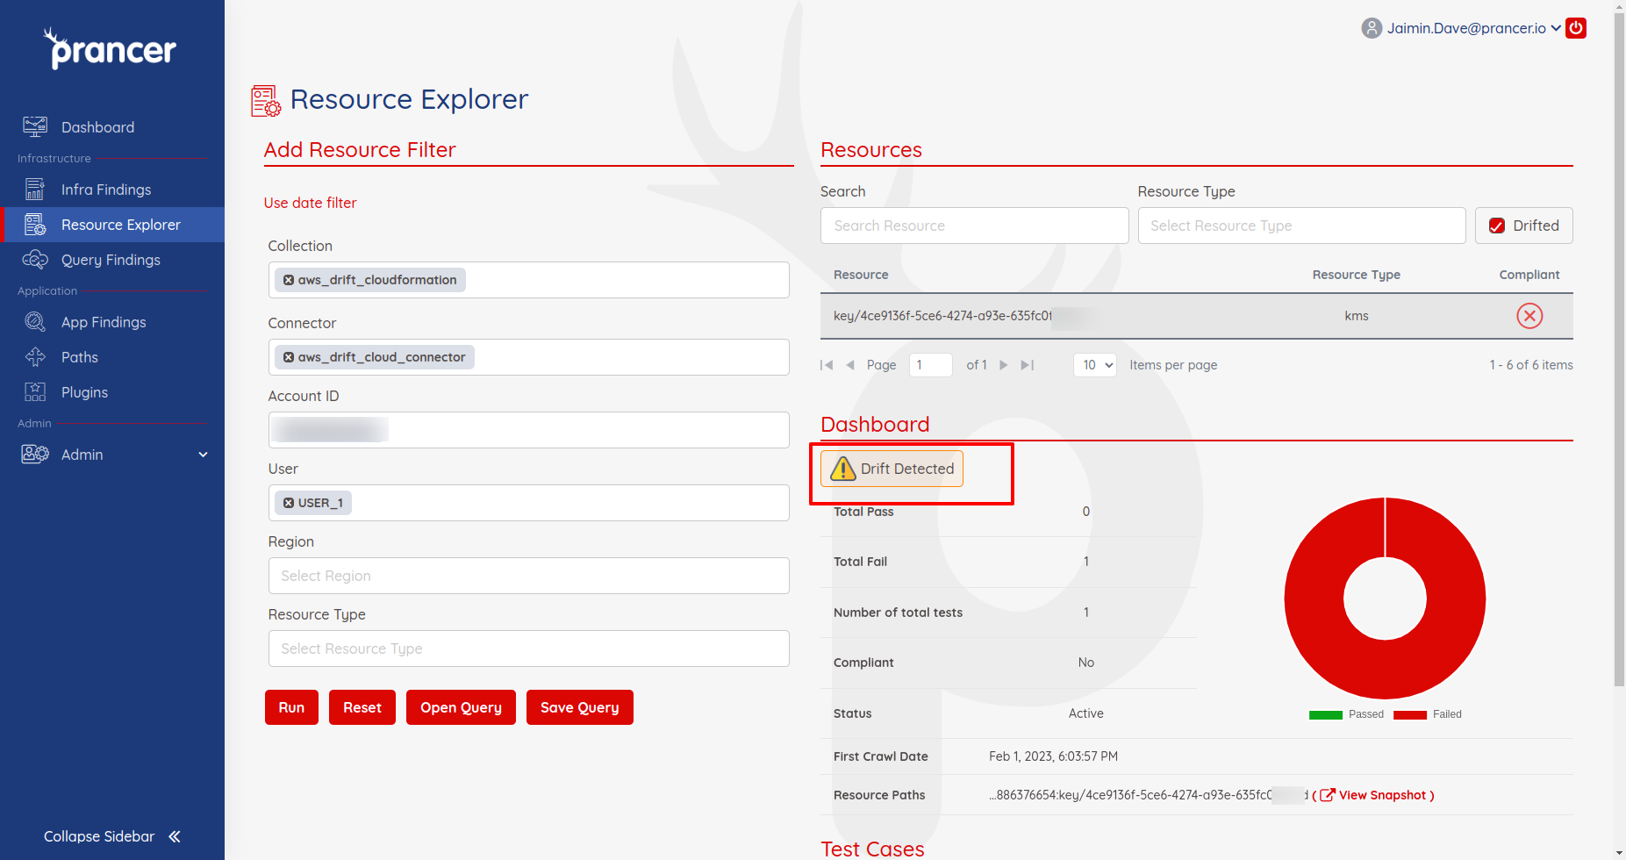Remove the aws_drift_cloudformation collection tag
Image resolution: width=1626 pixels, height=860 pixels.
[289, 280]
